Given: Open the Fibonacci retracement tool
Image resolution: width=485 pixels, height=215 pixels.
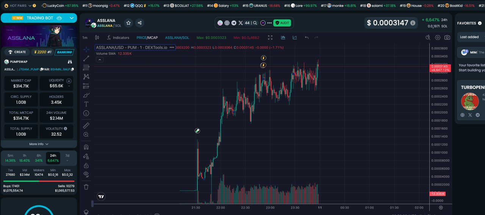Looking at the screenshot, I should click(x=86, y=67).
